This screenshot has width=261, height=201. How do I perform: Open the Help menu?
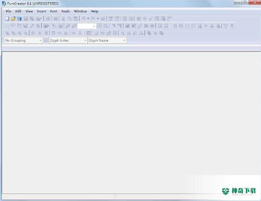click(94, 11)
